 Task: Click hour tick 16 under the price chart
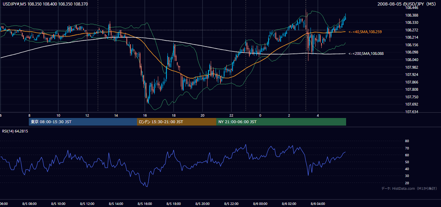pyautogui.click(x=145, y=115)
